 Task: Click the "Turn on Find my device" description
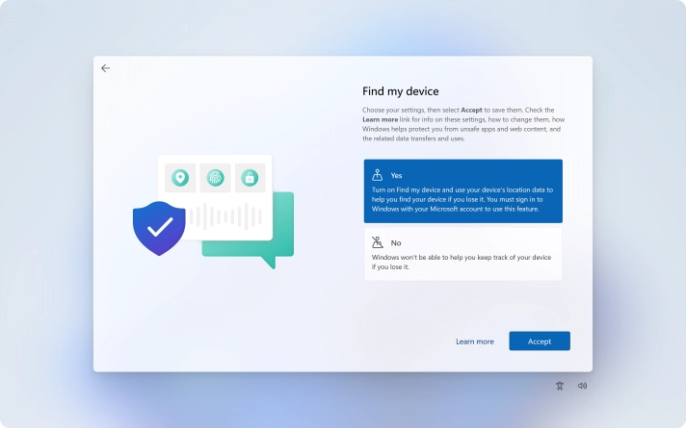(462, 199)
